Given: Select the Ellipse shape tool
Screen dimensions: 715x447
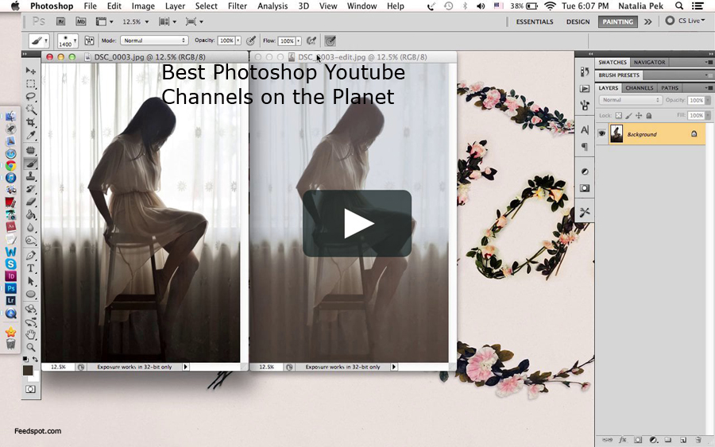Looking at the screenshot, I should pyautogui.click(x=30, y=295).
